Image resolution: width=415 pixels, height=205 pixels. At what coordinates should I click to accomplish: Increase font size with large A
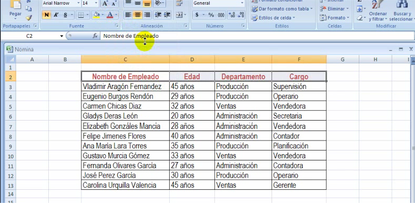click(x=105, y=4)
